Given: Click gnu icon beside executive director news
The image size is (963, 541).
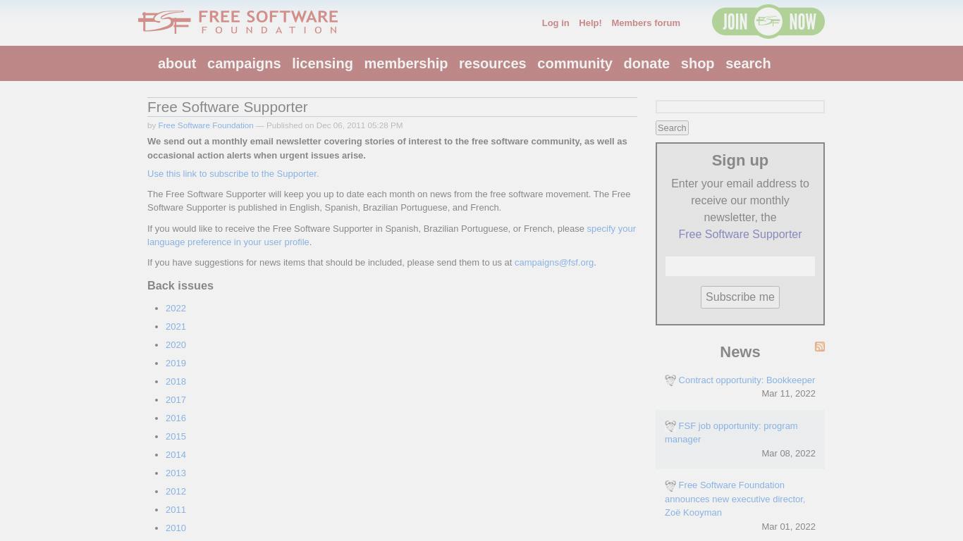Looking at the screenshot, I should [x=670, y=486].
